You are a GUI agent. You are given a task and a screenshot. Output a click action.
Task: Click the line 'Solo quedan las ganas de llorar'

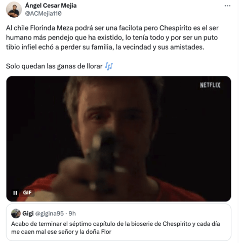(54, 66)
